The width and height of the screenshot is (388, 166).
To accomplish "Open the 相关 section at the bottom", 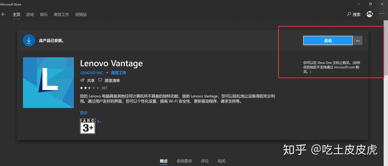I will pos(221,161).
